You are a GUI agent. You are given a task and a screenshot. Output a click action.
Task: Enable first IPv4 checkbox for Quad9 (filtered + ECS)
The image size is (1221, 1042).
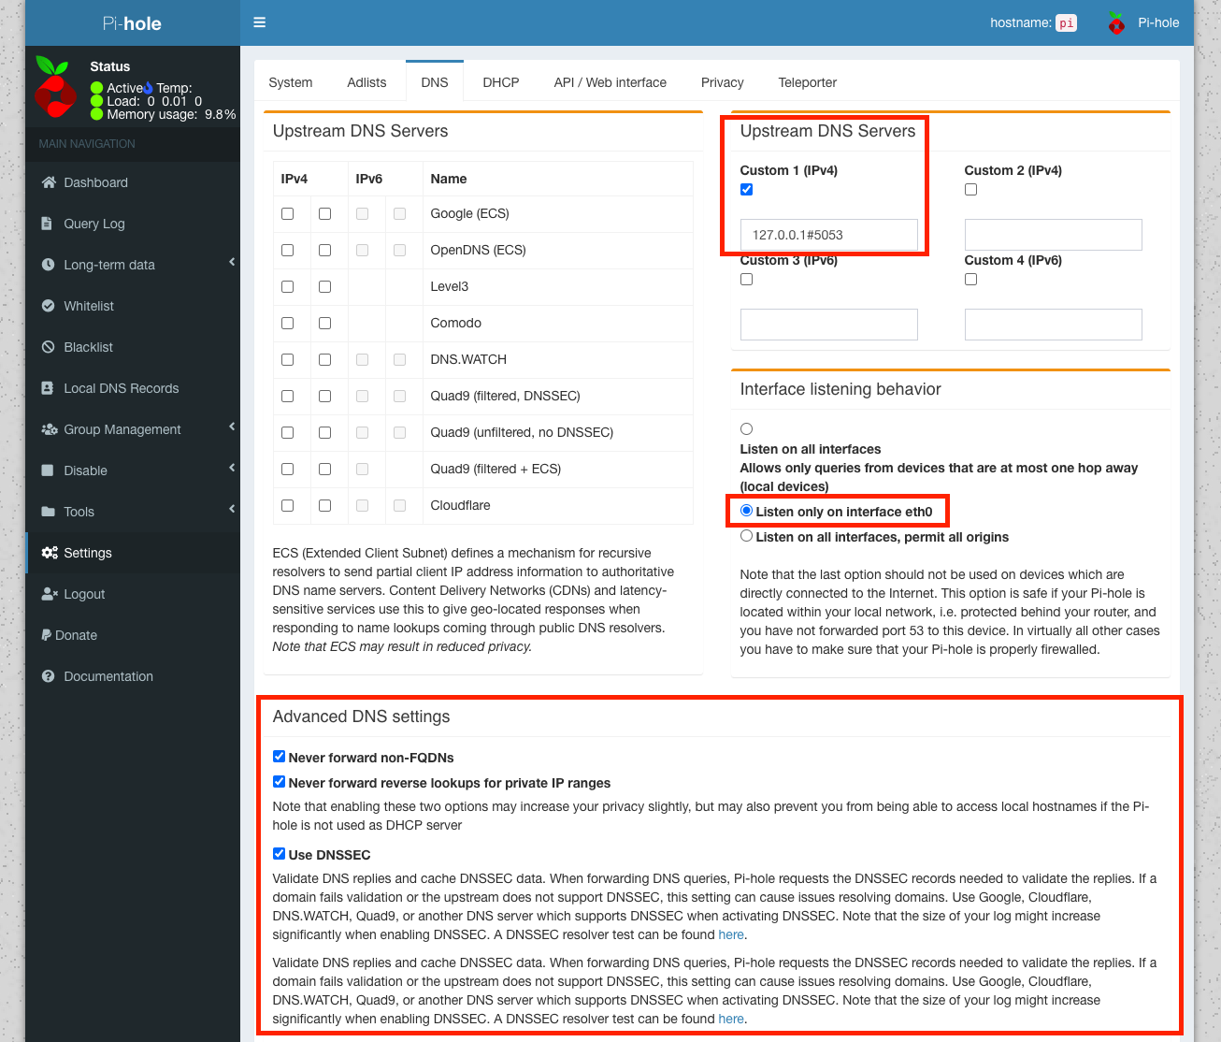[288, 470]
